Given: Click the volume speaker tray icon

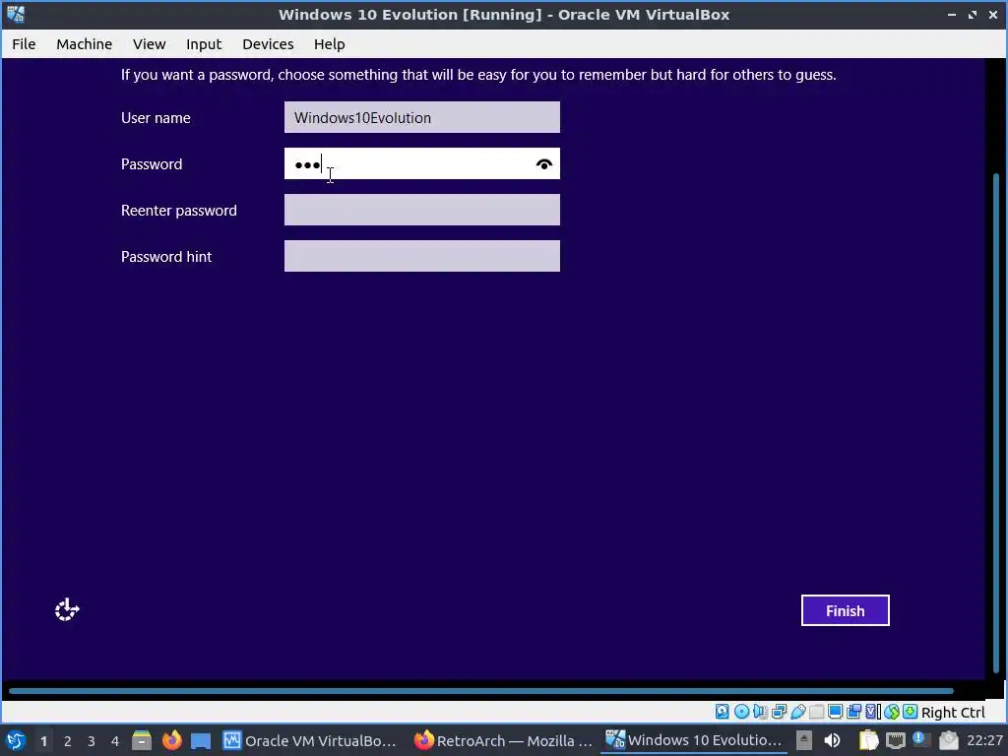Looking at the screenshot, I should tap(832, 740).
